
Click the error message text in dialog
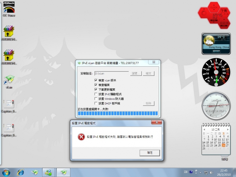point(120,137)
